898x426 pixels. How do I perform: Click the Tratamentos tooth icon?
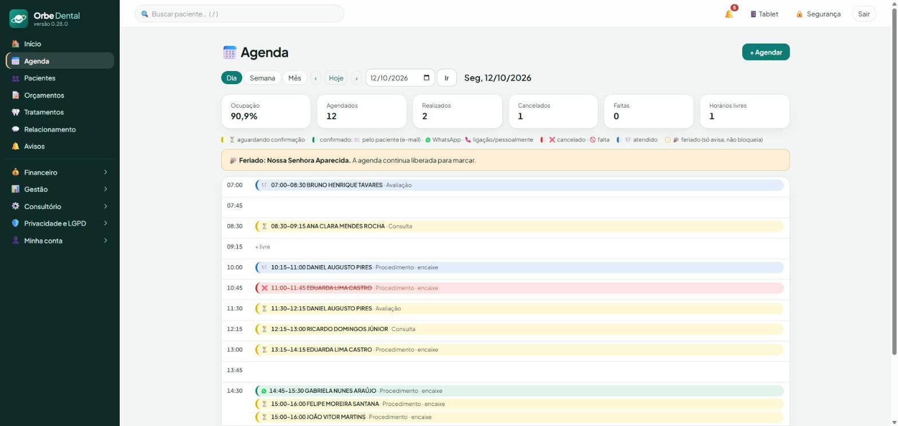click(x=15, y=112)
